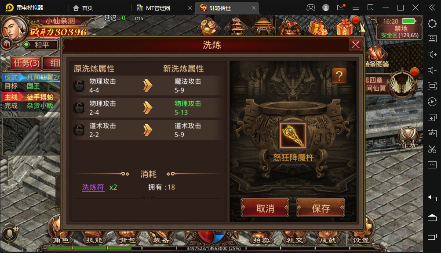
Task: Lock the 道术攻击 2-2 attribute row
Action: [x=79, y=130]
